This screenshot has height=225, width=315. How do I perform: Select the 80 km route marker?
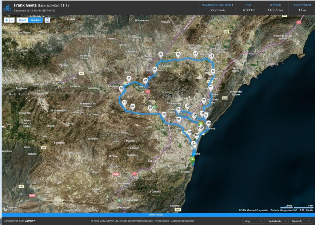(133, 107)
